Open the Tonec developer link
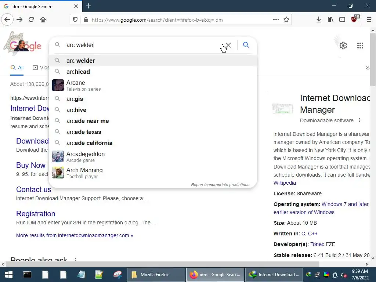376x282 pixels. (x=317, y=244)
